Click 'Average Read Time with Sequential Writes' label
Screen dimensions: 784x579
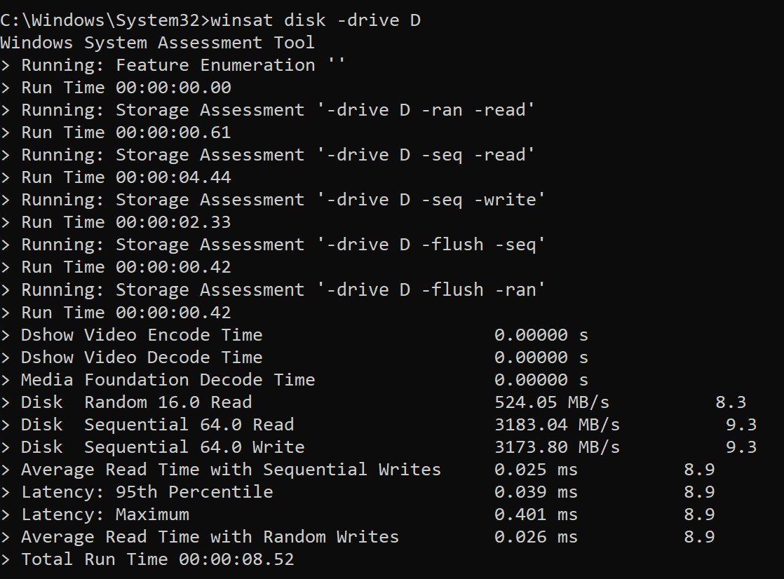pos(231,470)
